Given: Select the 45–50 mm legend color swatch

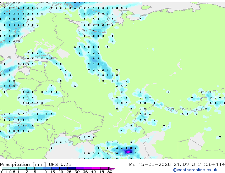Looking at the screenshot, I should 104,168.
